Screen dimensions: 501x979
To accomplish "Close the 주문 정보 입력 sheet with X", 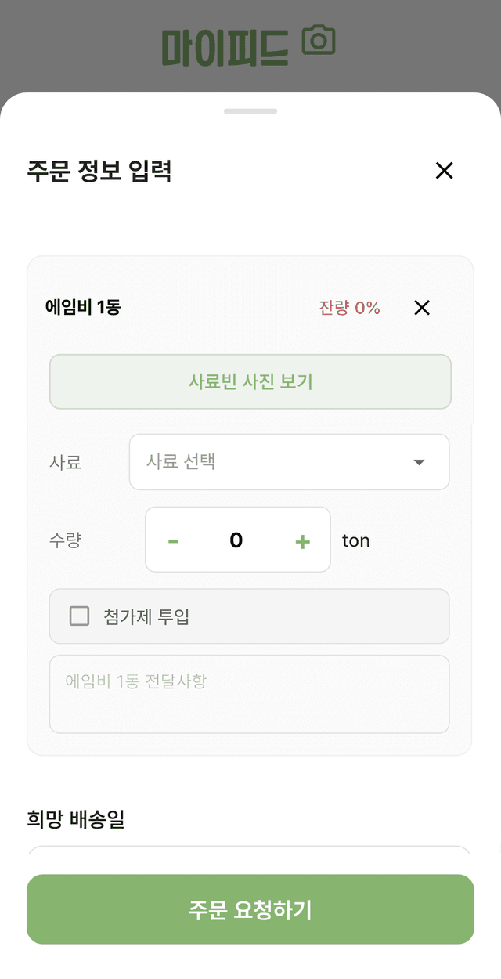I will coord(445,170).
